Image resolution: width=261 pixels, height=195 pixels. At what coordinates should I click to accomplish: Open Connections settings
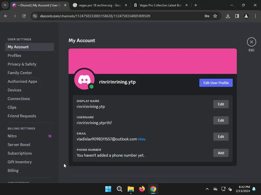pos(30,99)
